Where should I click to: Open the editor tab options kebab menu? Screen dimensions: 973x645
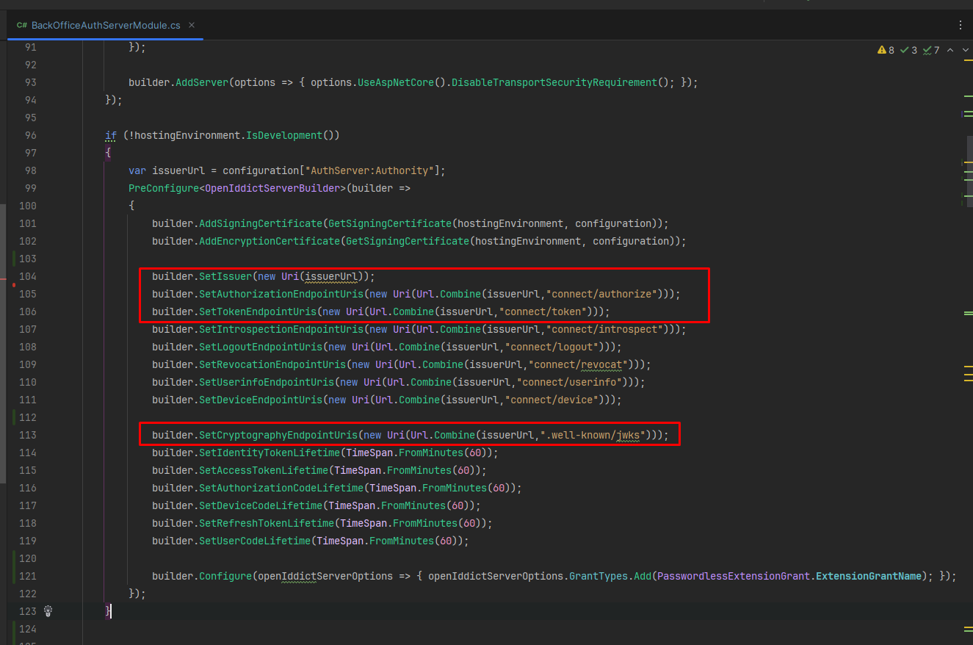tap(960, 25)
